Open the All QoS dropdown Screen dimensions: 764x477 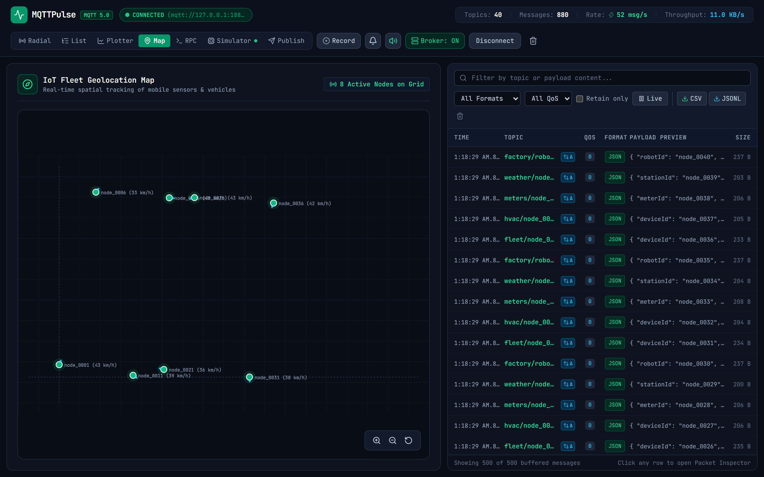(548, 99)
